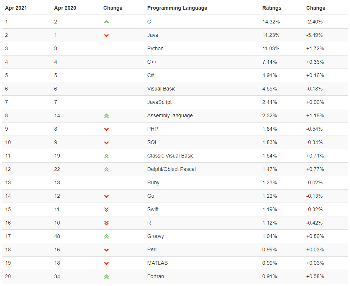Click the 14.32% rating for C
The width and height of the screenshot is (350, 286).
(271, 22)
